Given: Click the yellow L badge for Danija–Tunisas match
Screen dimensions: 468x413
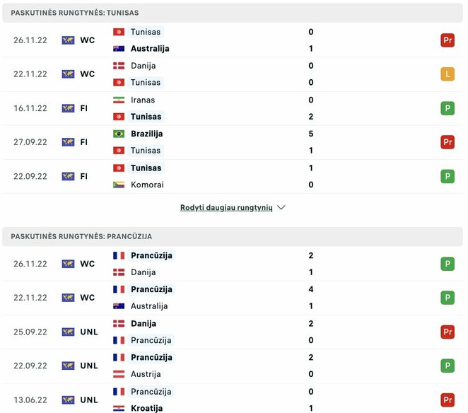Looking at the screenshot, I should [447, 74].
